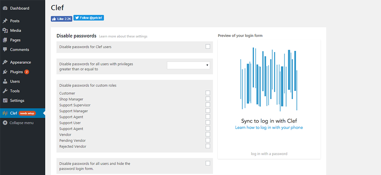This screenshot has width=381, height=175.
Task: Click the Appearance paintbrush icon
Action: (x=5, y=62)
